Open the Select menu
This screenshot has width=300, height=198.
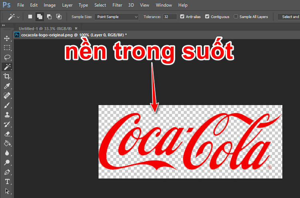tap(100, 5)
